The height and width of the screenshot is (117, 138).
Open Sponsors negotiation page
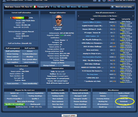click(35, 93)
